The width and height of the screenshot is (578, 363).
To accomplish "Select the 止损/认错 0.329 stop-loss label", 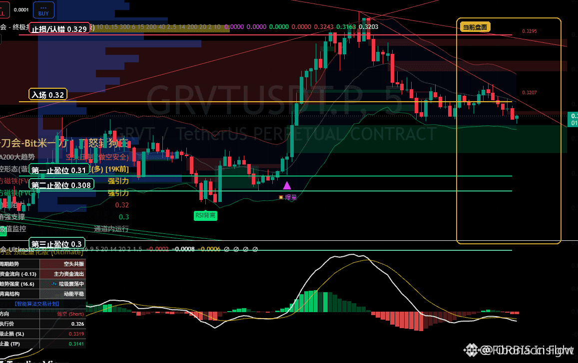I will click(x=59, y=29).
